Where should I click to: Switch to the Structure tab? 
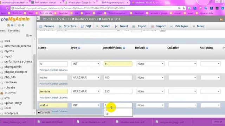click(x=67, y=26)
